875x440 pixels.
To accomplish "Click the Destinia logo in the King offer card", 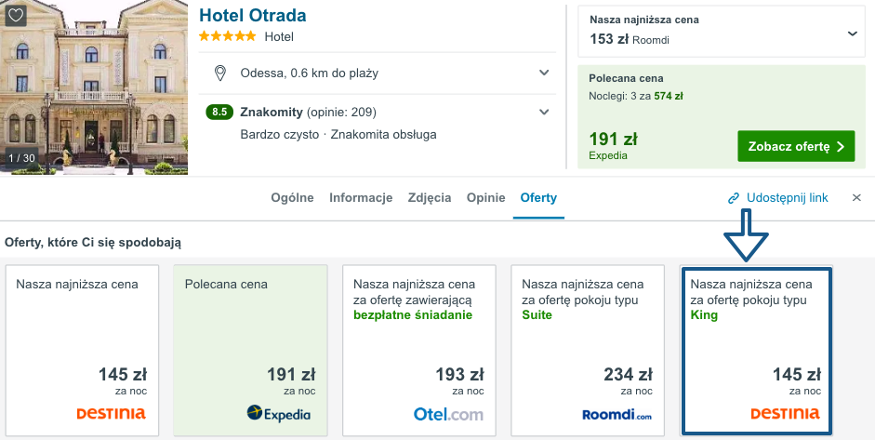I will click(x=785, y=414).
